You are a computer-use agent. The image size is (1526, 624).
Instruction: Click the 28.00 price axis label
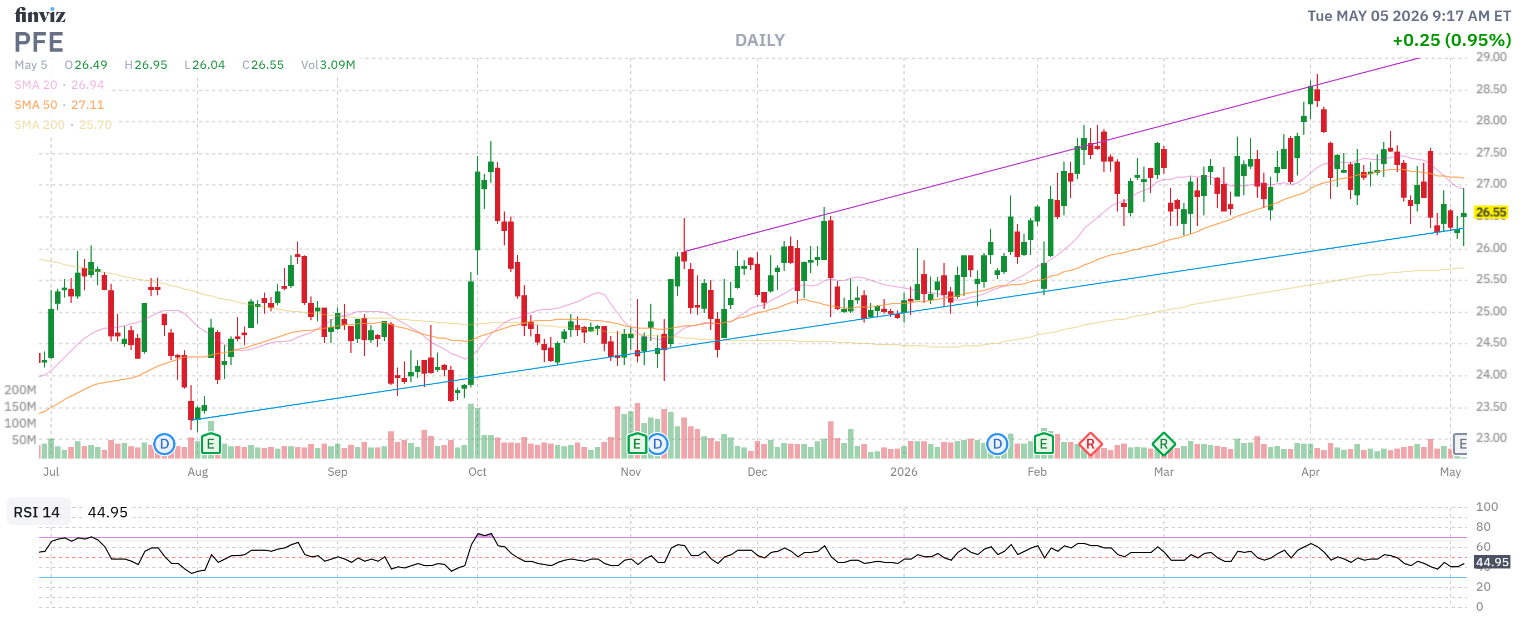(1491, 120)
